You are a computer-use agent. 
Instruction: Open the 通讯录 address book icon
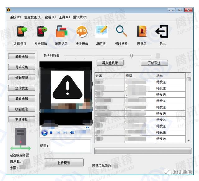click(142, 31)
